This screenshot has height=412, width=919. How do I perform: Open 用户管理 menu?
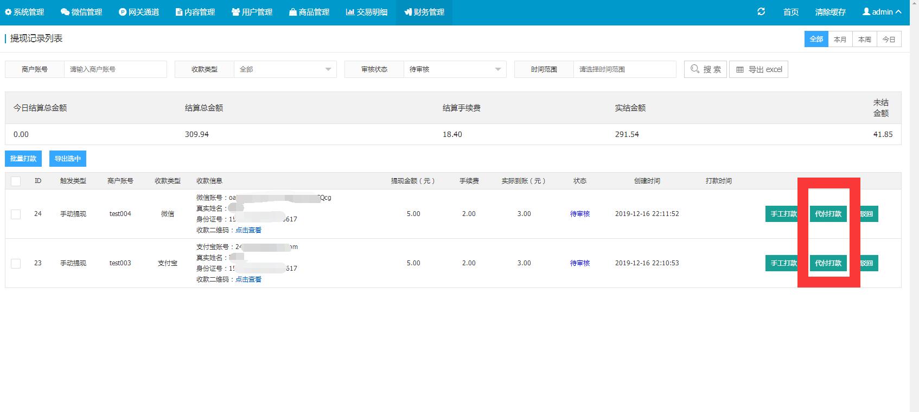point(252,12)
